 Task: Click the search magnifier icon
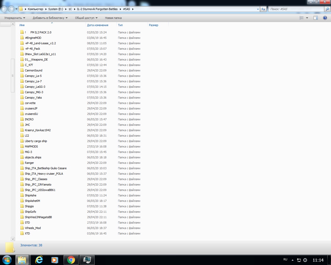pyautogui.click(x=327, y=9)
